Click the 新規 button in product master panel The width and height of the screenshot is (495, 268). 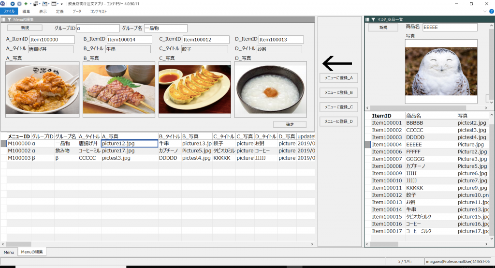click(x=383, y=28)
